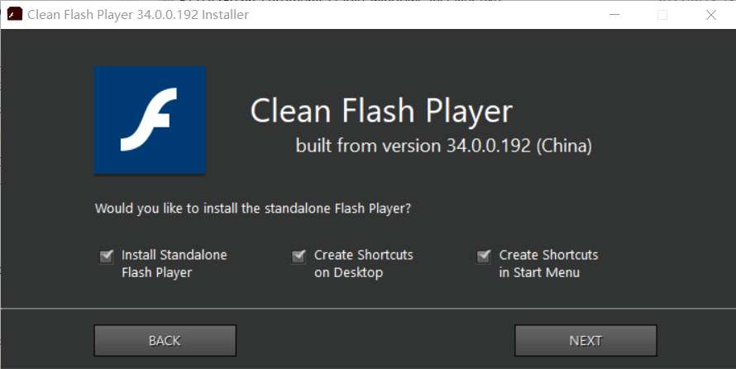Click the greyed-out maximize button

[662, 15]
